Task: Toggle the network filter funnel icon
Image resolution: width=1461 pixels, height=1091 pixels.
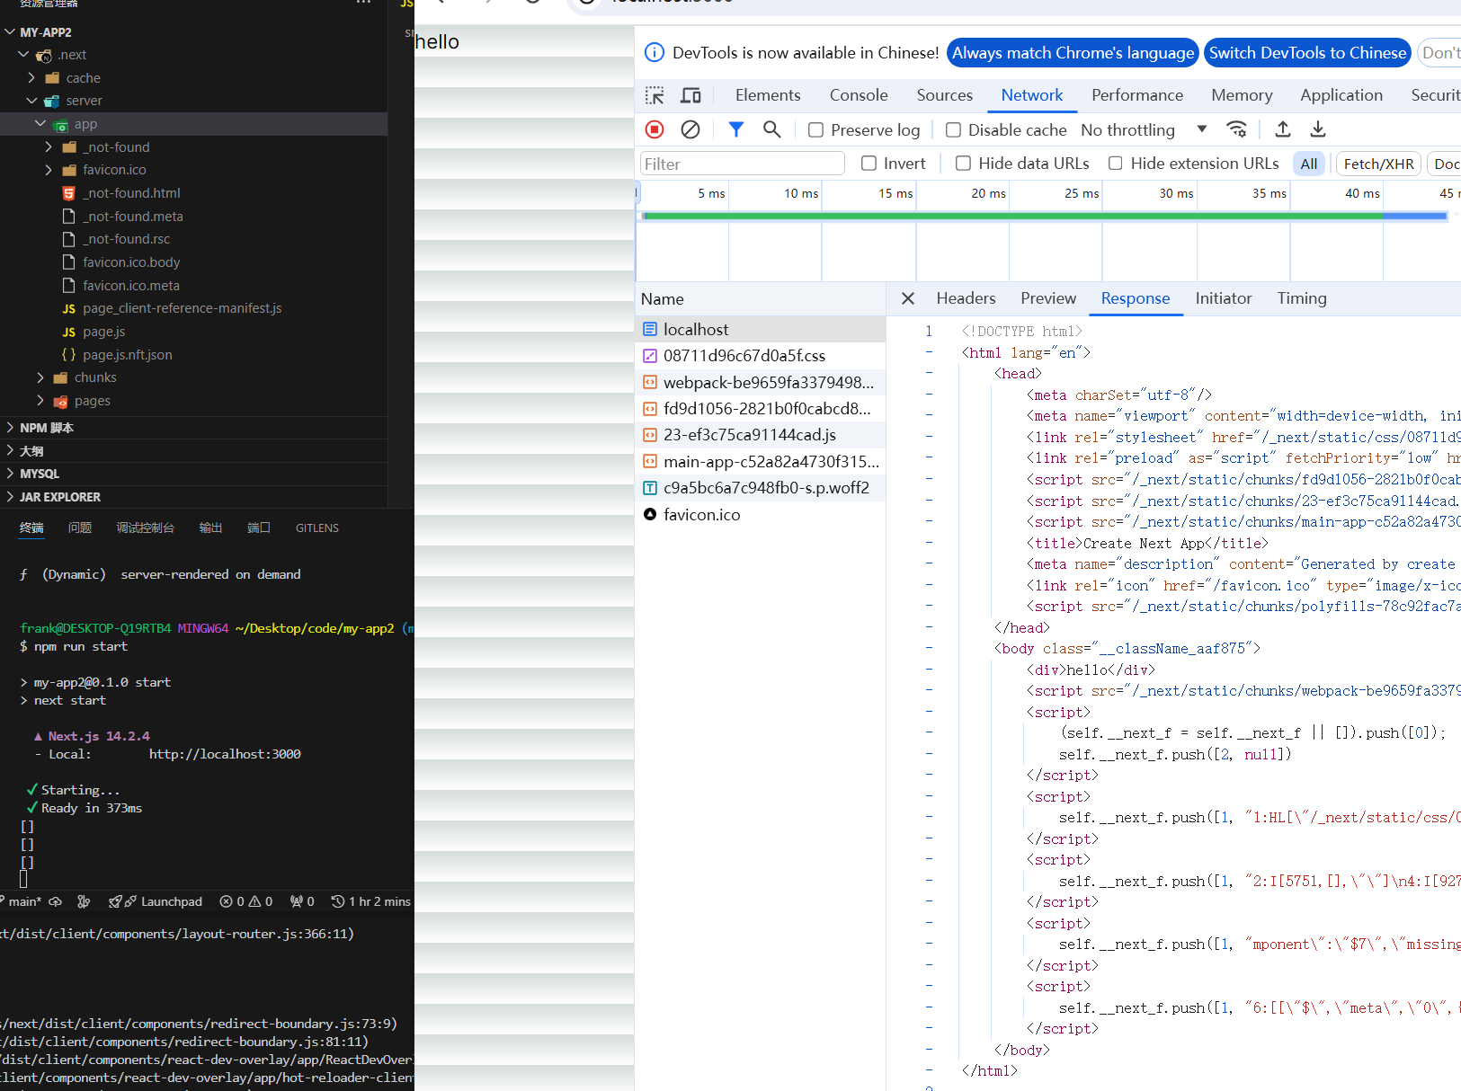Action: [x=736, y=129]
